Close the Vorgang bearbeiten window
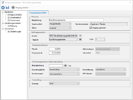133x100 pixels. [130, 2]
